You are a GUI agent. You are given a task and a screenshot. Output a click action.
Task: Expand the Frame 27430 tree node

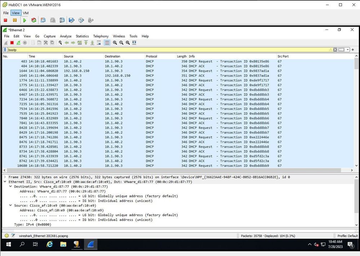5,177
